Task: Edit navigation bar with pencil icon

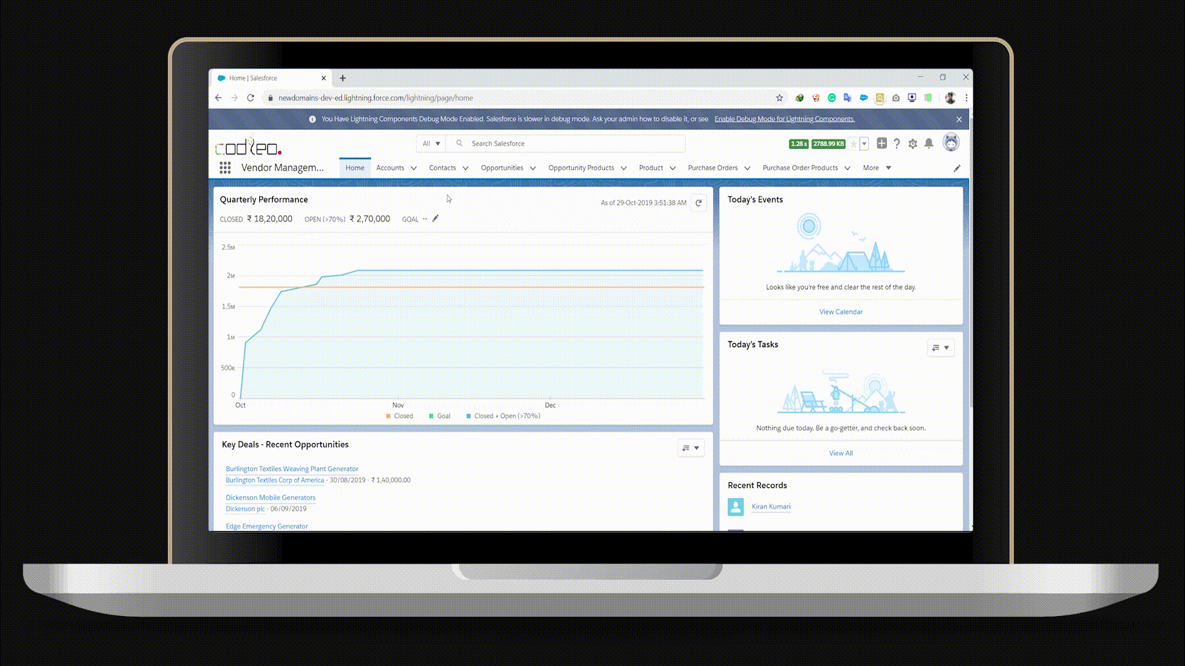Action: tap(957, 168)
